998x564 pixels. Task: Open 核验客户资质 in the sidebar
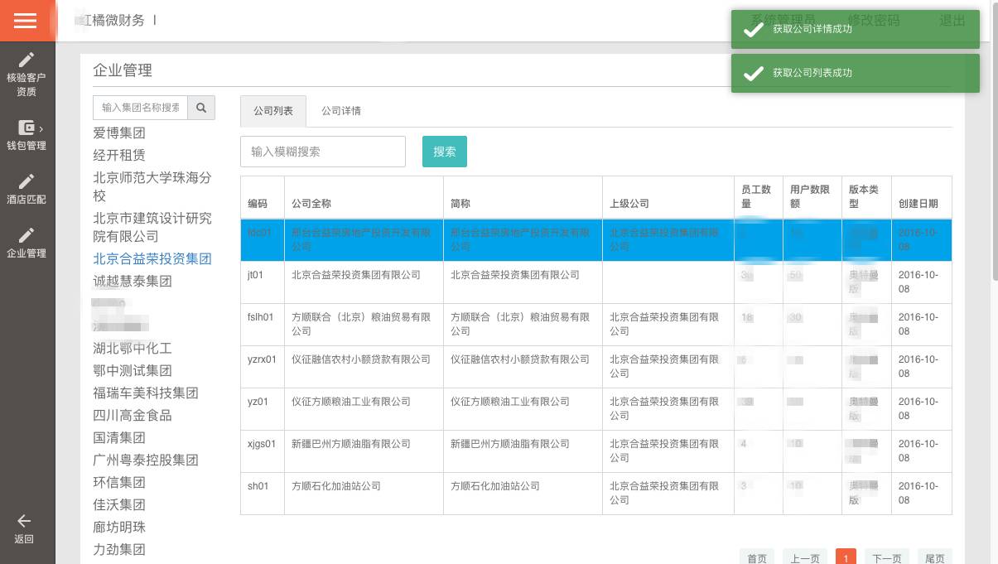(27, 75)
